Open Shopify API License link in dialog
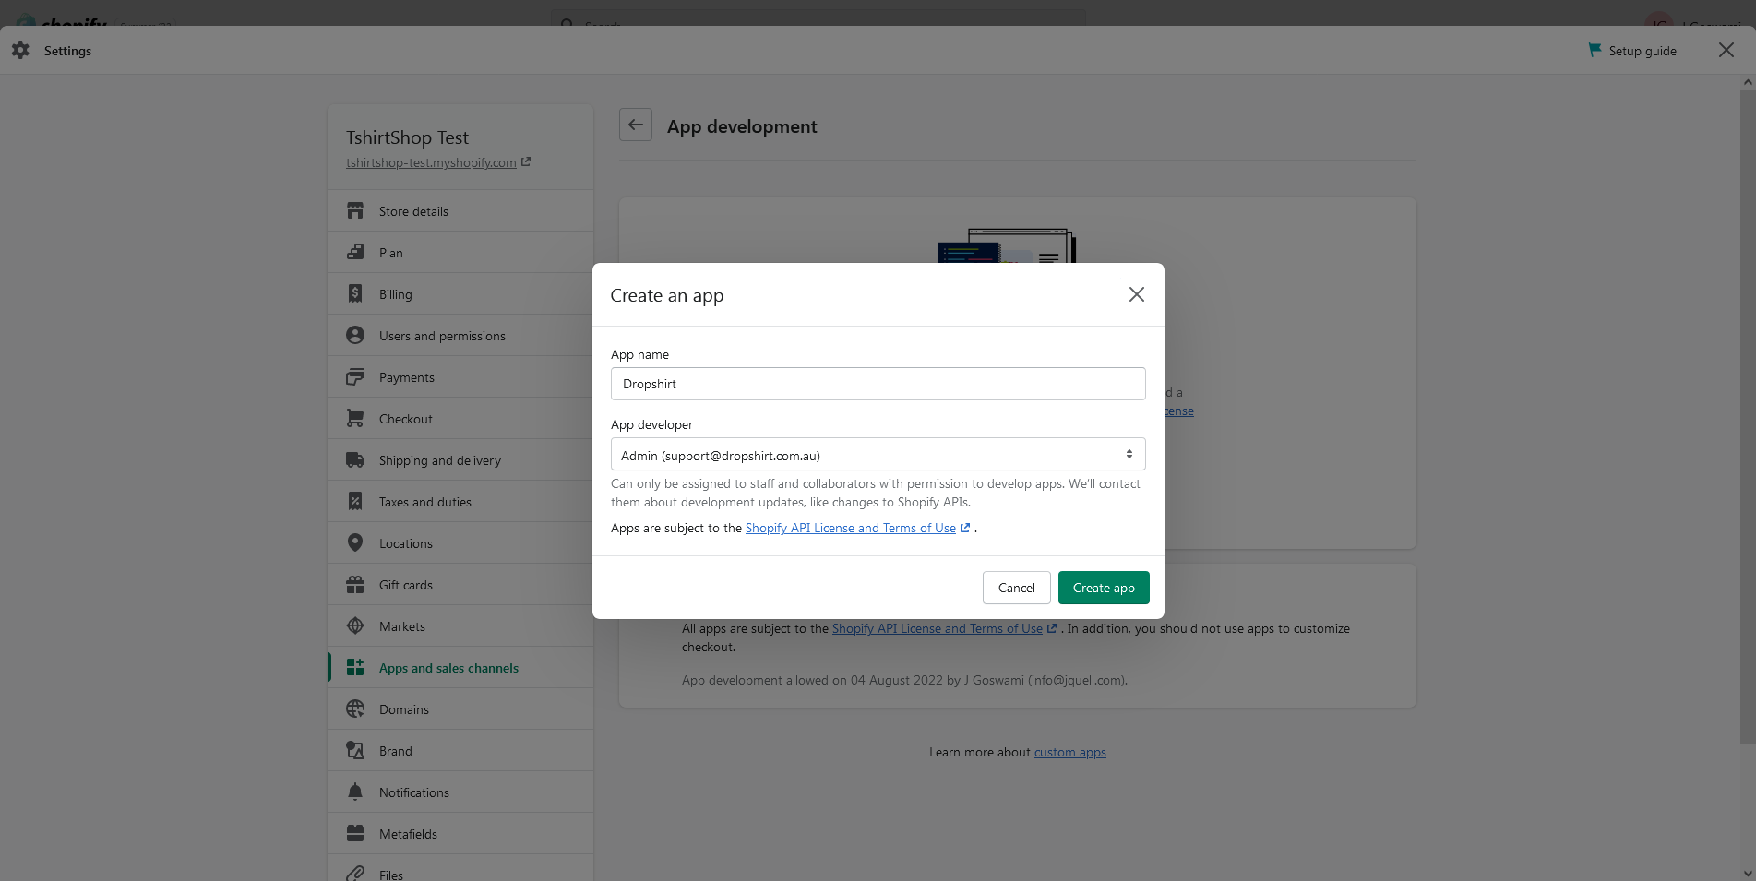This screenshot has width=1756, height=881. point(851,529)
